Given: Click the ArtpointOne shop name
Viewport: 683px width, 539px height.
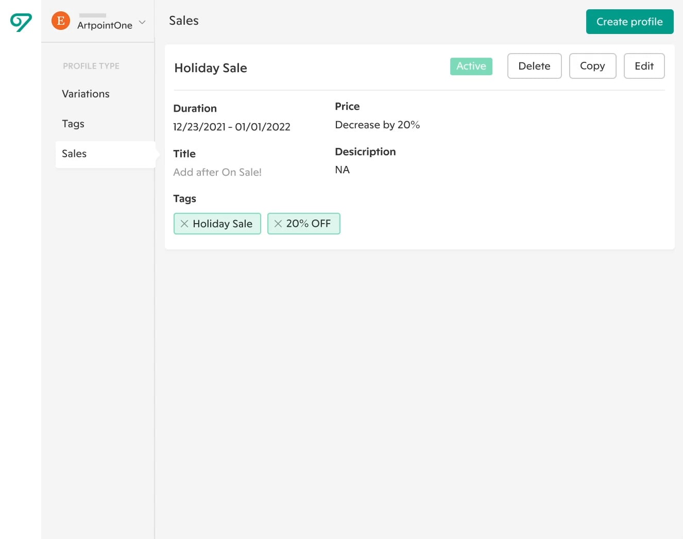Looking at the screenshot, I should (105, 25).
